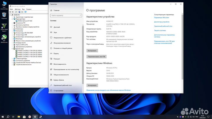The width and height of the screenshot is (212, 119).
Task: Click Найти параметр search field
Action: [66, 16]
